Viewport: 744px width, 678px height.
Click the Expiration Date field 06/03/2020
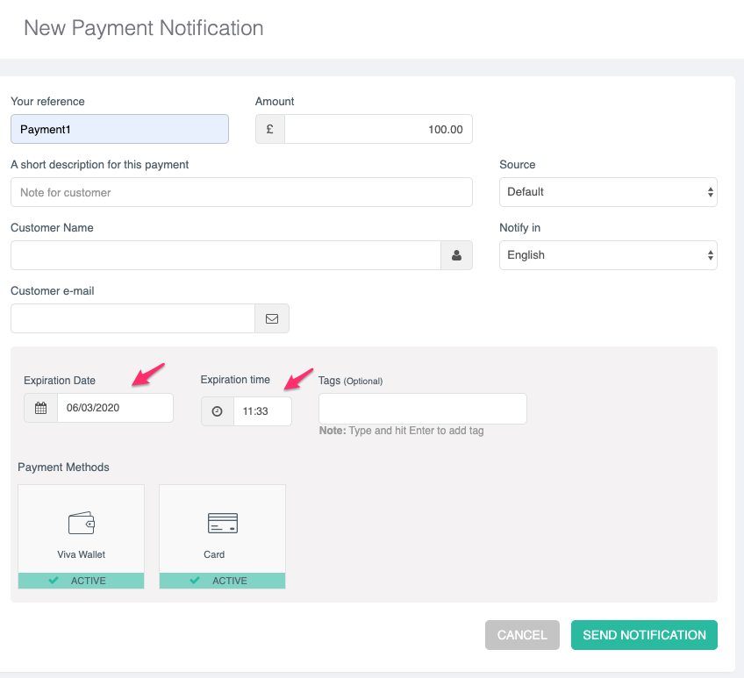coord(115,408)
